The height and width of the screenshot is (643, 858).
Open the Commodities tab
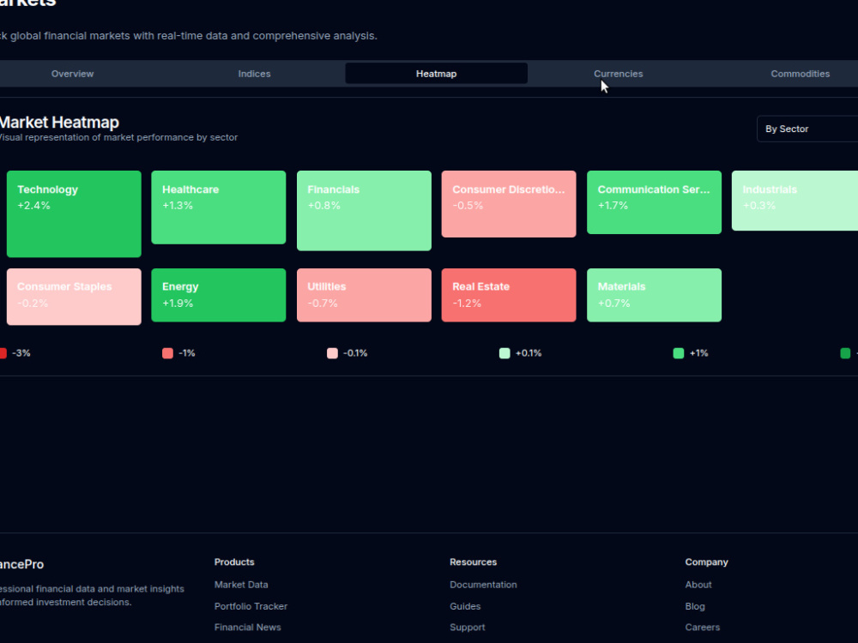tap(800, 73)
